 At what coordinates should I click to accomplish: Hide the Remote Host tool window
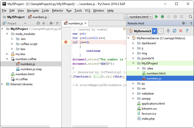click(x=190, y=23)
